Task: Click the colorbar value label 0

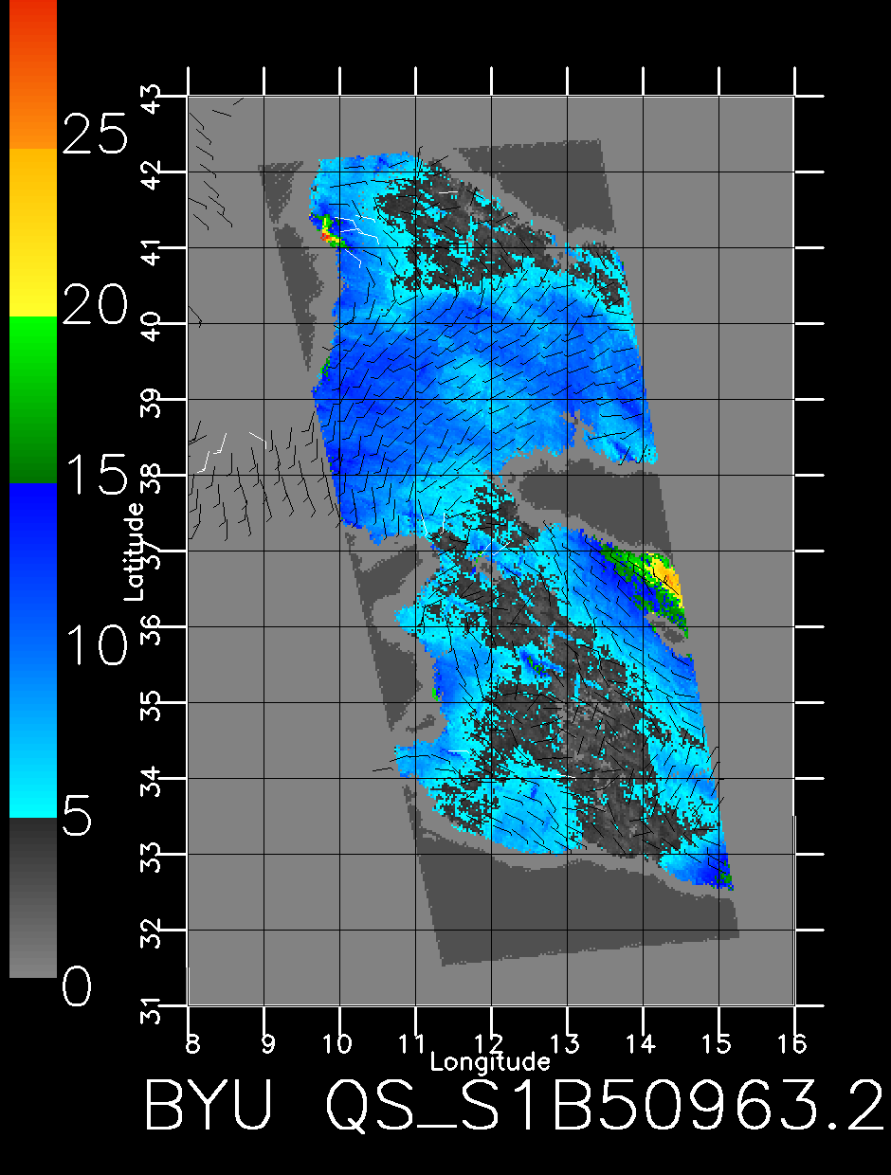Action: pyautogui.click(x=78, y=988)
